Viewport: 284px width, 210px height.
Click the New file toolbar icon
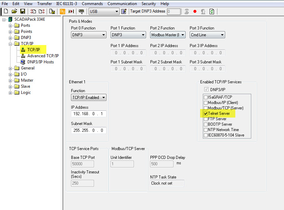point(6,11)
